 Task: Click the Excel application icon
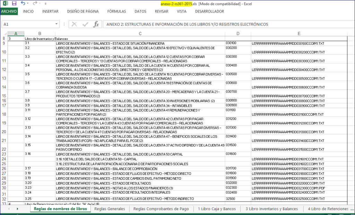tap(5, 3)
